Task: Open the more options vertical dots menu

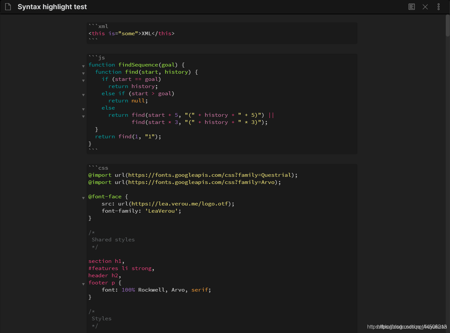Action: click(439, 7)
